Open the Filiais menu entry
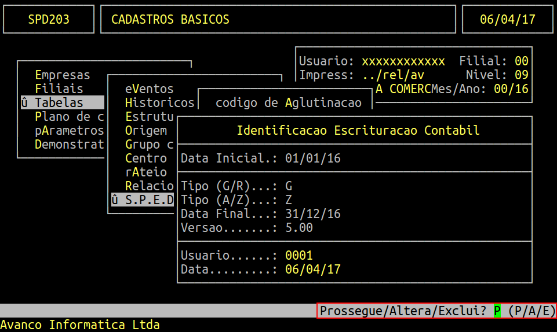The image size is (557, 332). (59, 89)
